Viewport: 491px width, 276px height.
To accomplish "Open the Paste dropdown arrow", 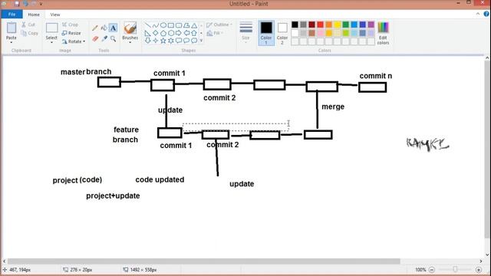I will (x=12, y=43).
